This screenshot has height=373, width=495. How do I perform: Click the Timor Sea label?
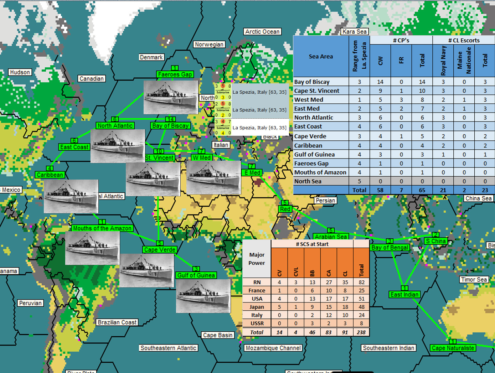click(474, 280)
